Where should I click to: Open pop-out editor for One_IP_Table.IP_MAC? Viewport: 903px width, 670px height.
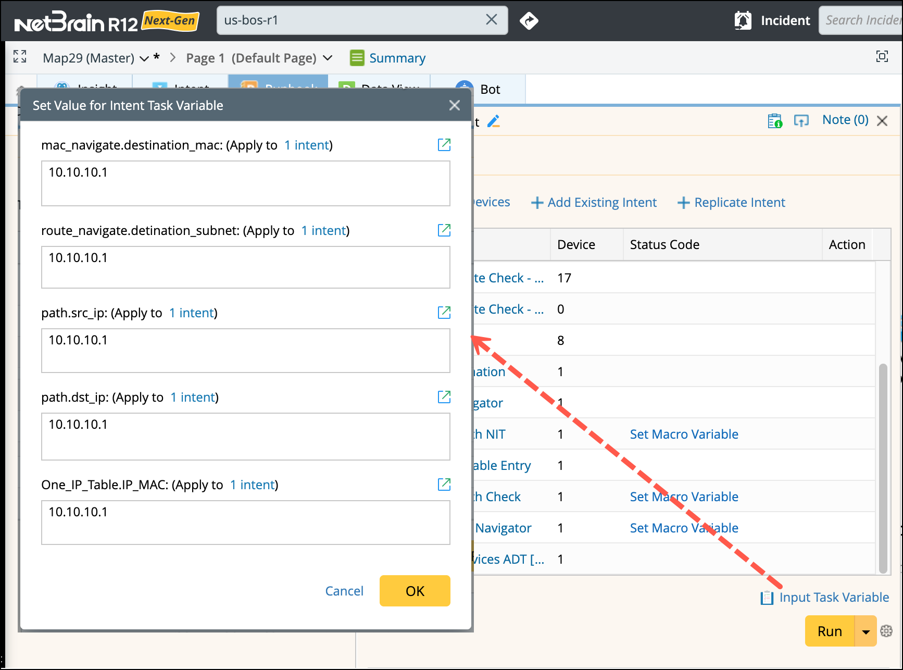click(x=444, y=485)
